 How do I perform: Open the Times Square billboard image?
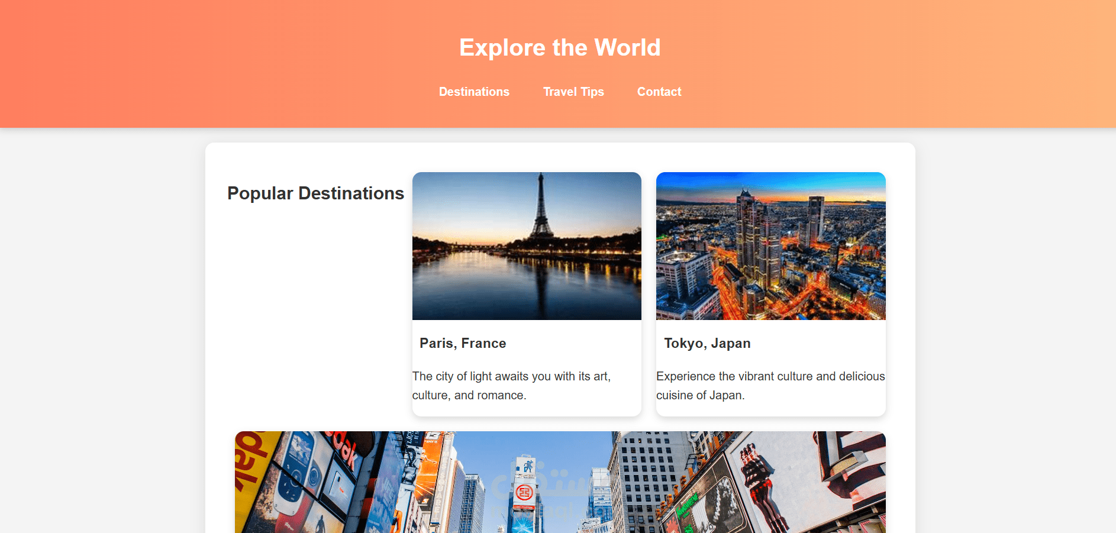pyautogui.click(x=560, y=482)
